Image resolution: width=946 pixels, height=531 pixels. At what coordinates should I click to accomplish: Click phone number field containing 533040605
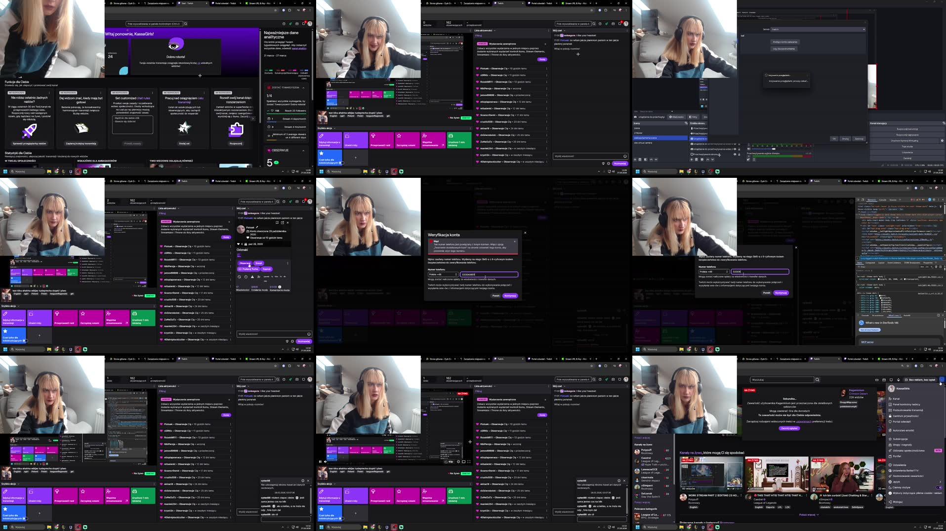(x=489, y=274)
